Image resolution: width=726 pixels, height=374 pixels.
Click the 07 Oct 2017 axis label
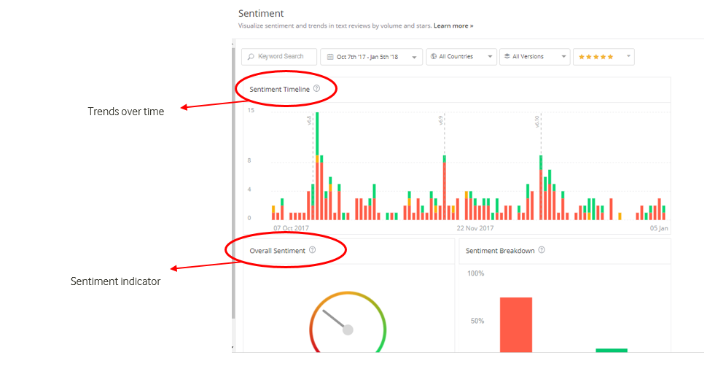coord(291,228)
